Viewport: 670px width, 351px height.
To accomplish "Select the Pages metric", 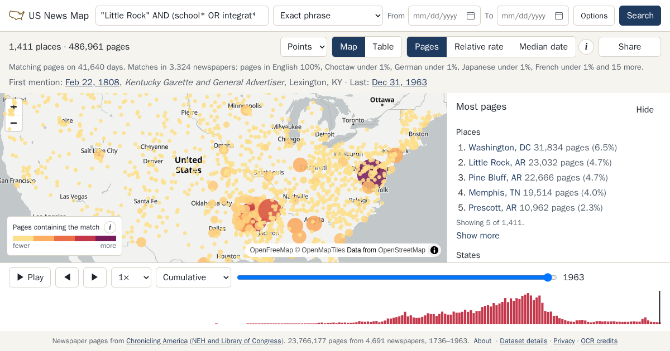I will tap(427, 47).
